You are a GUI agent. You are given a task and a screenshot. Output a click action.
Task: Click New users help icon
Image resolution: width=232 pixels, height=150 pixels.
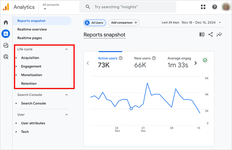154,58
